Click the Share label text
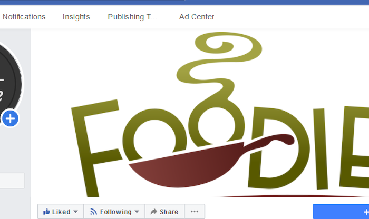Screen dimensions: 369x219 pos(169,212)
